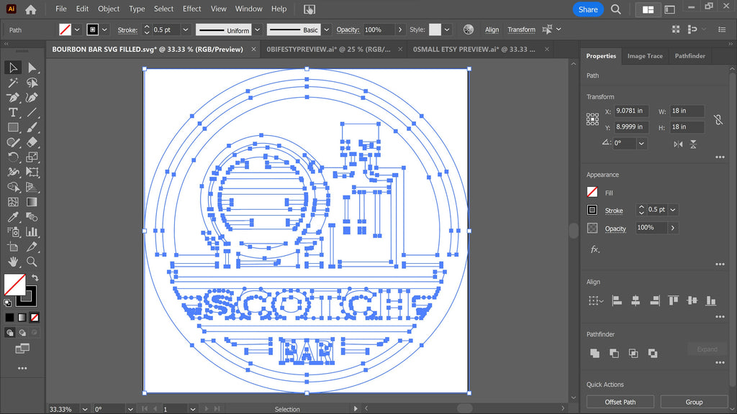Viewport: 737px width, 414px height.
Task: Set color mode to Gradient swatch
Action: click(22, 317)
